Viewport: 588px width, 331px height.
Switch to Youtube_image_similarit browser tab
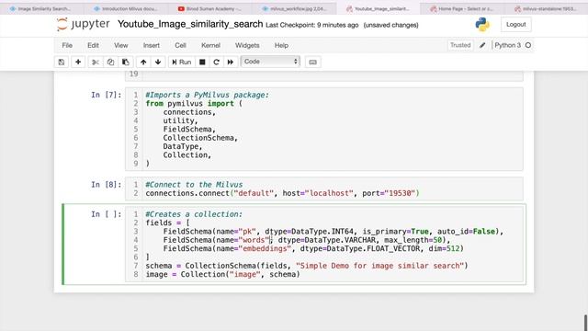(378, 8)
